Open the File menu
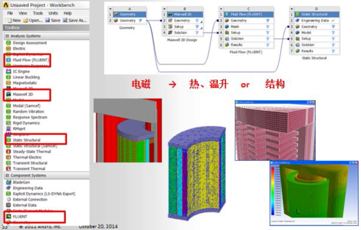Screen dimensions: 361x230 pos(10,13)
